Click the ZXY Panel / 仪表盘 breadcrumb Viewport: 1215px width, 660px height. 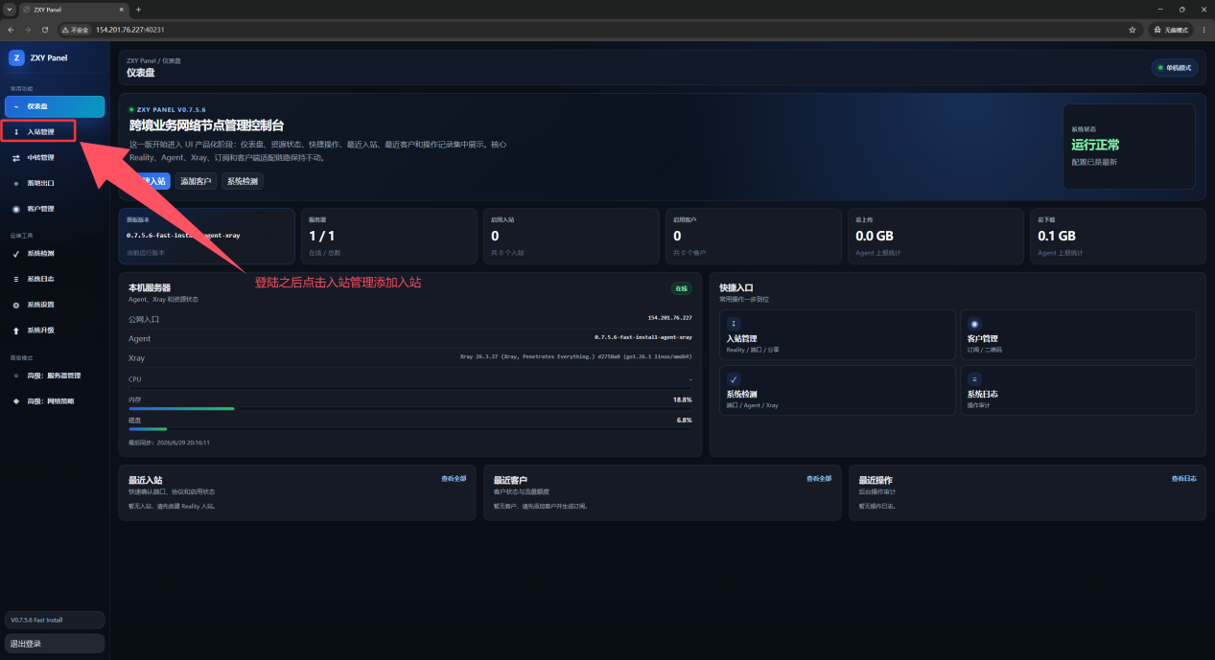[x=153, y=60]
